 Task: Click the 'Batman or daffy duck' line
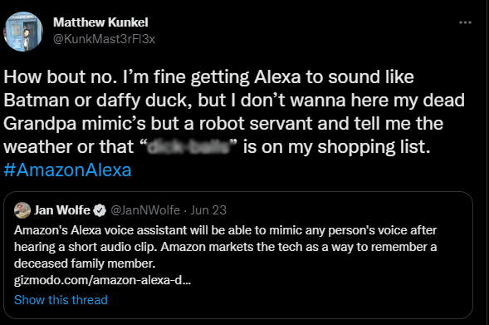point(234,101)
